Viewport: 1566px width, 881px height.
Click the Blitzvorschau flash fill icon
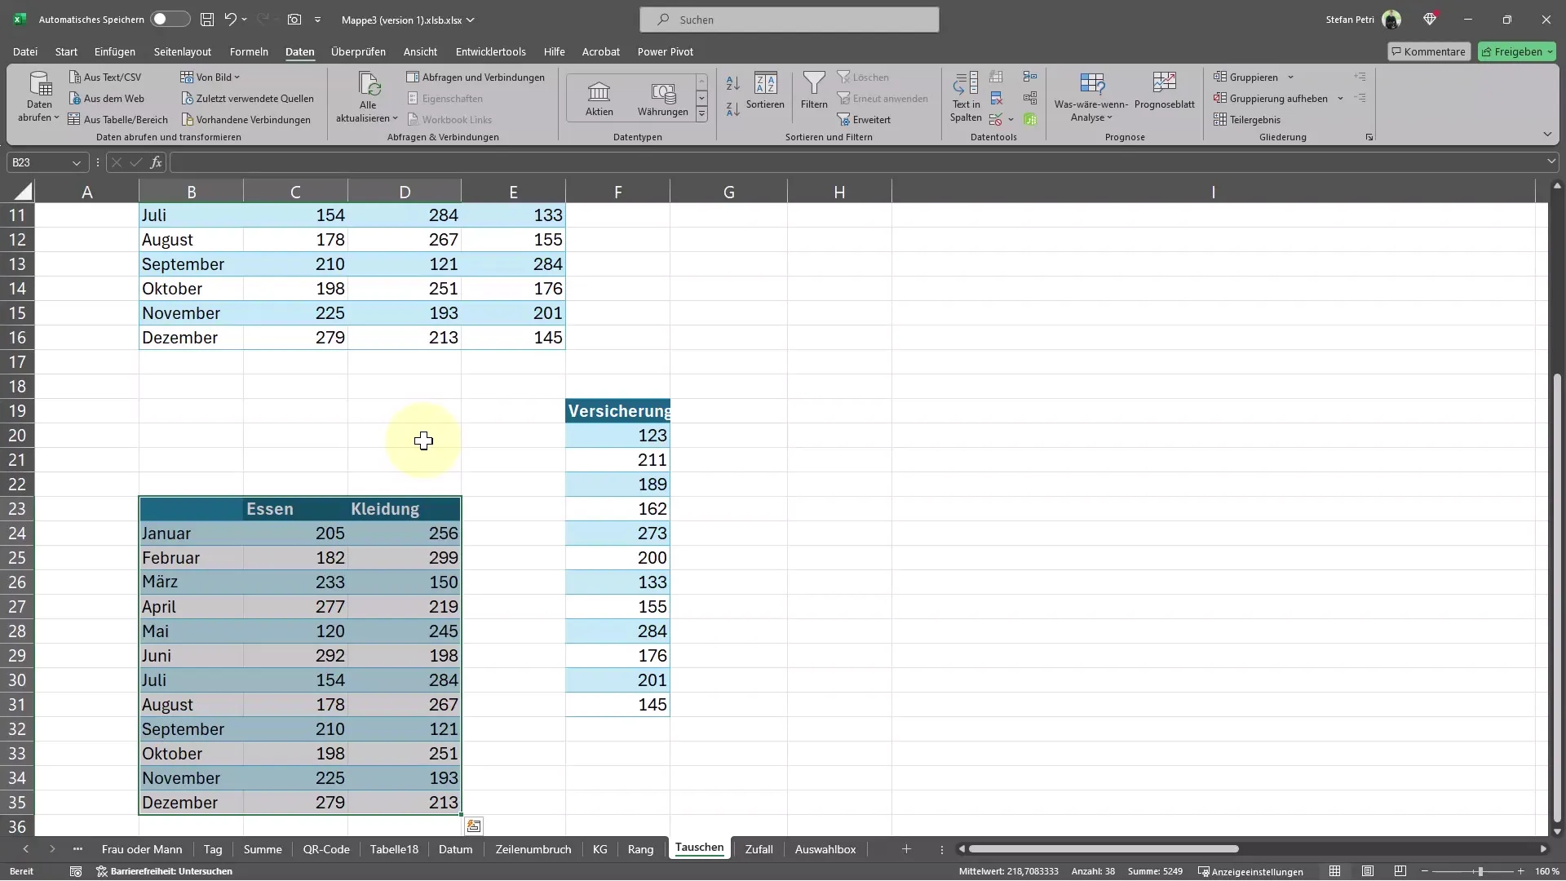(x=996, y=77)
